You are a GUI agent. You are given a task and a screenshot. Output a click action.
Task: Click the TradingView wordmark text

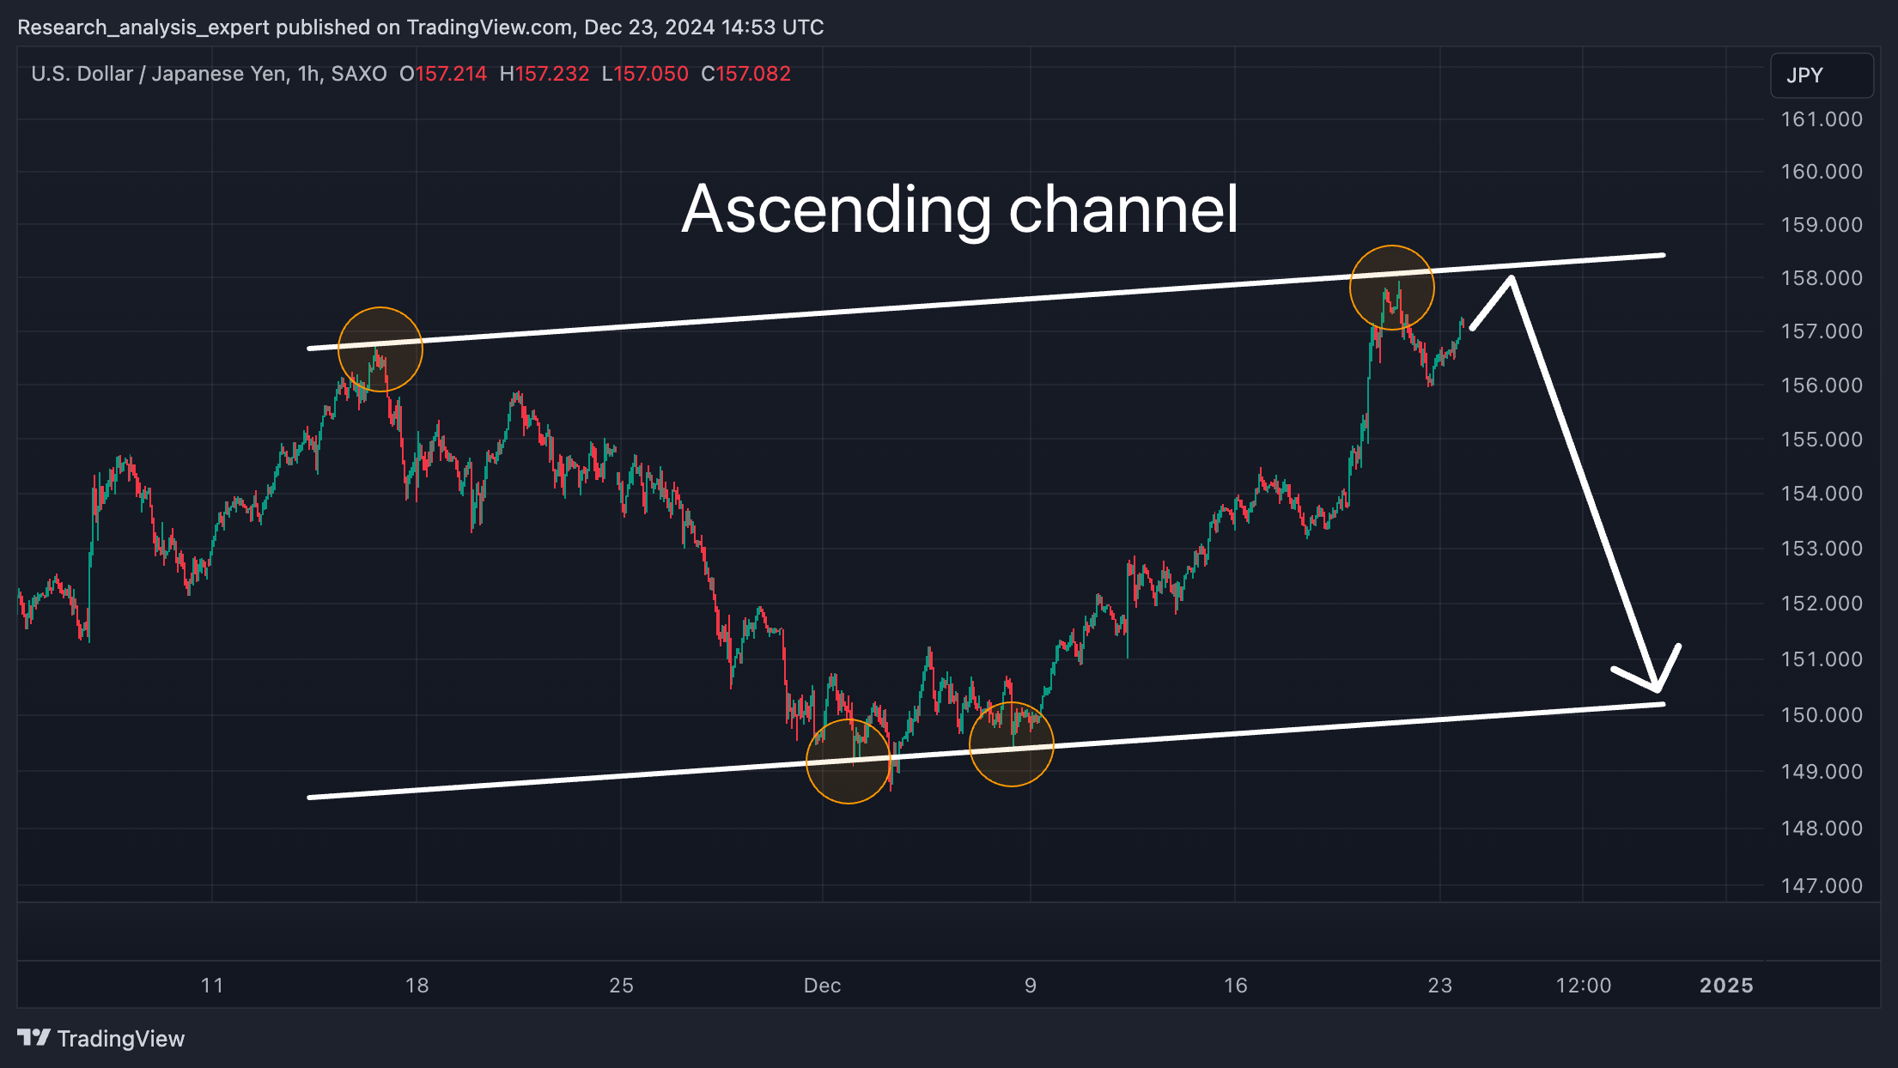[121, 1039]
